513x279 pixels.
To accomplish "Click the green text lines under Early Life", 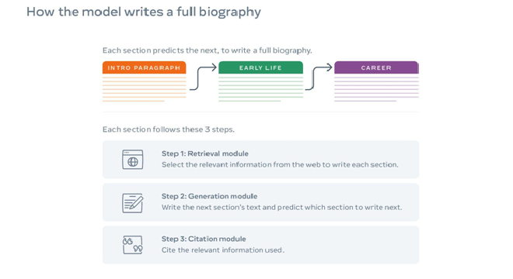I will tap(260, 89).
